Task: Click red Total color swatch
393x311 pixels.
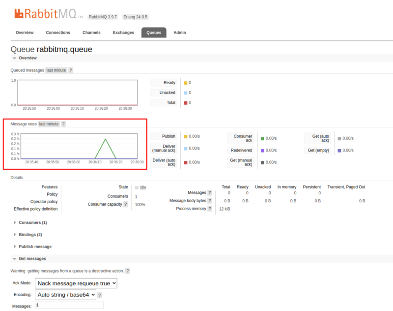Action: tap(186, 103)
